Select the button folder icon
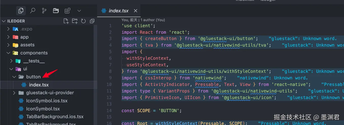Viewport: 344px width, 125px height. coord(21,77)
